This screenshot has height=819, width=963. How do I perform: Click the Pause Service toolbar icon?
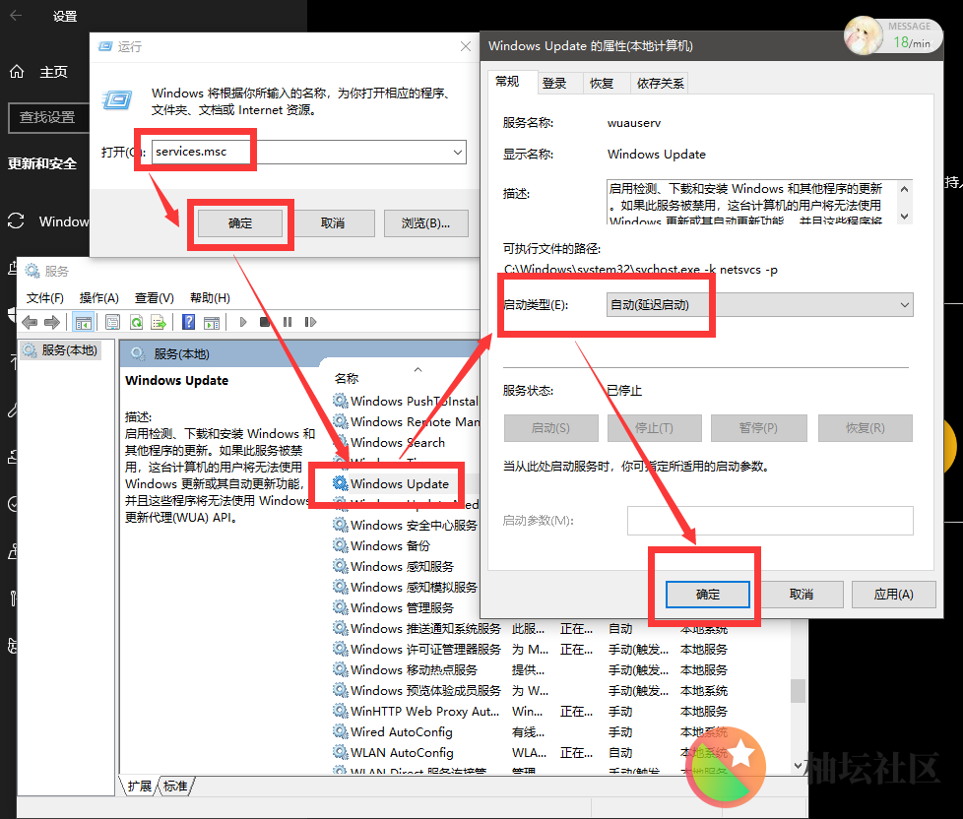(x=288, y=322)
